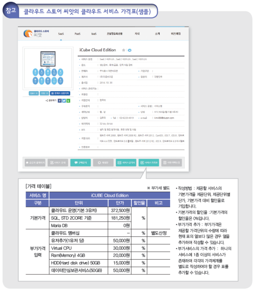Click the 데이터안심보관서비스(50GB) row

[76, 271]
